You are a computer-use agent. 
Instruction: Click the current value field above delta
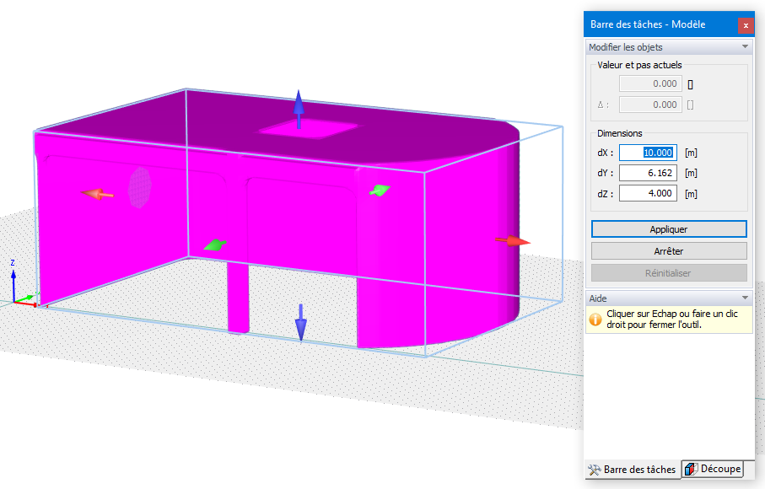[650, 83]
